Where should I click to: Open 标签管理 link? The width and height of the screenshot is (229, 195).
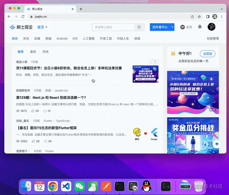[x=213, y=39]
